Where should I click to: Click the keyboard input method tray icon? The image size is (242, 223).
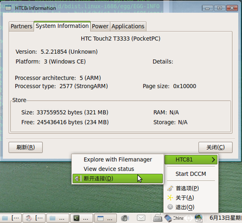click(x=157, y=218)
